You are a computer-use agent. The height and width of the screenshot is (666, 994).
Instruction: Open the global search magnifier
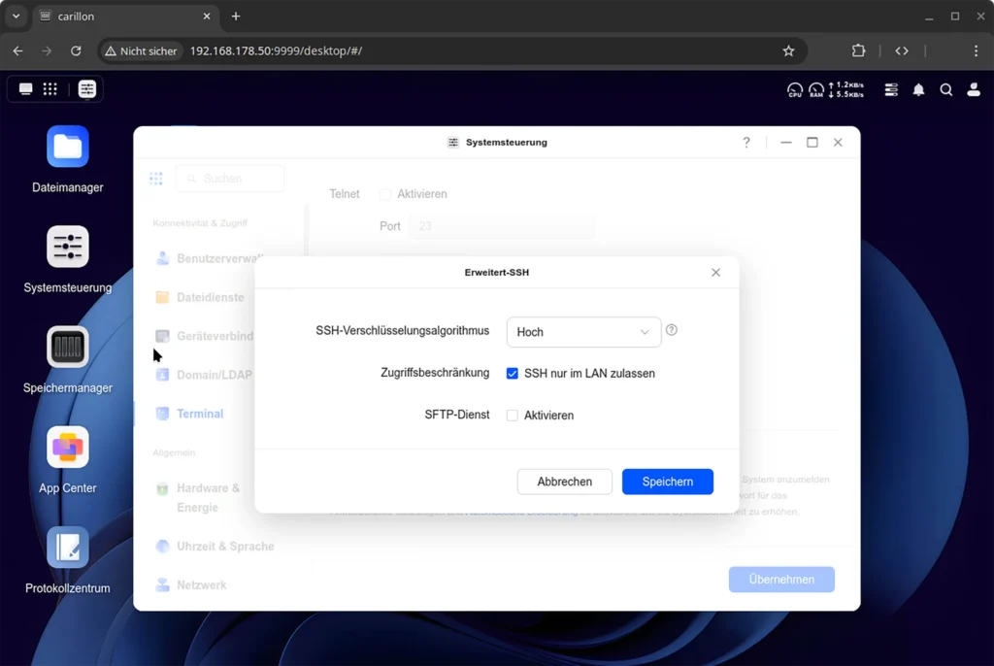click(x=946, y=89)
